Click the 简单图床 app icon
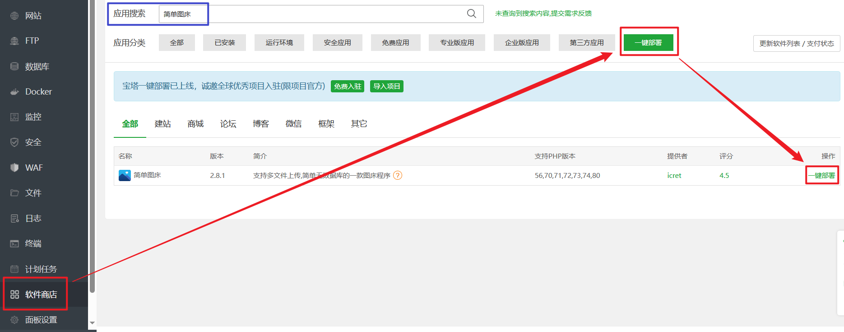 [x=125, y=175]
